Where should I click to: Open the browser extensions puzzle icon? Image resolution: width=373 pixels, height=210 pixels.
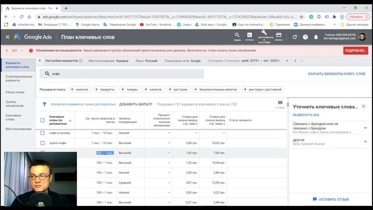(x=334, y=17)
